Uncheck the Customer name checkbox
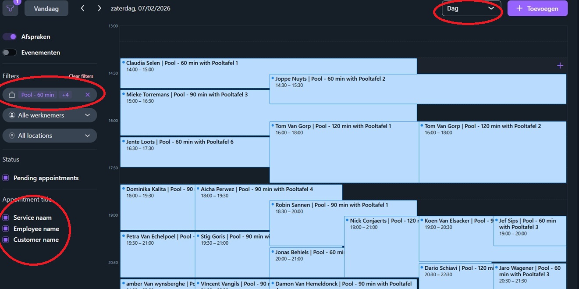 click(x=6, y=240)
